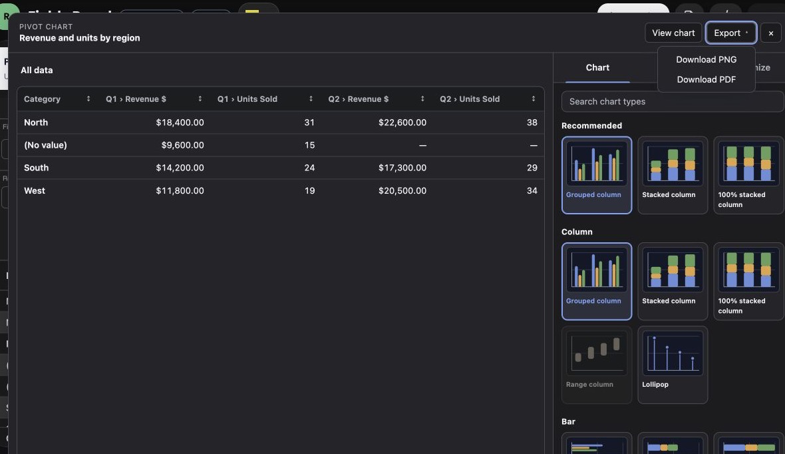Click the Category column header text
This screenshot has width=785, height=454.
point(42,99)
